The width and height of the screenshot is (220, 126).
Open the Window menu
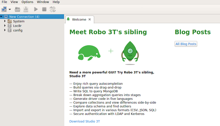[x=43, y=2]
